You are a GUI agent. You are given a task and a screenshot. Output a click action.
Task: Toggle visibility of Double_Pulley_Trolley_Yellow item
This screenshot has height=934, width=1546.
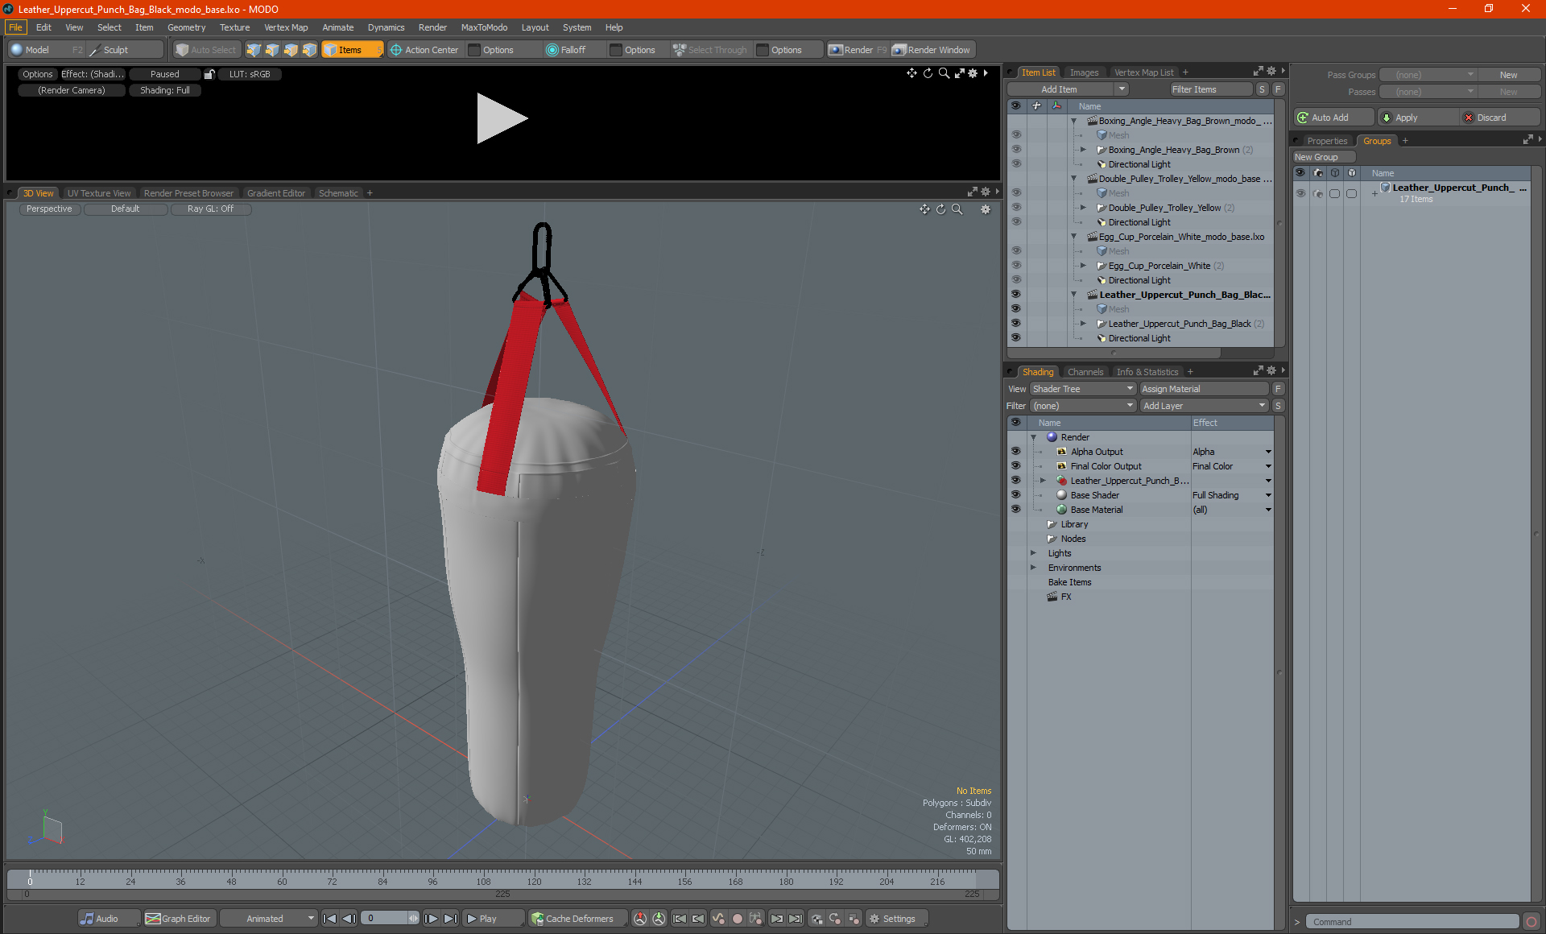(x=1016, y=208)
